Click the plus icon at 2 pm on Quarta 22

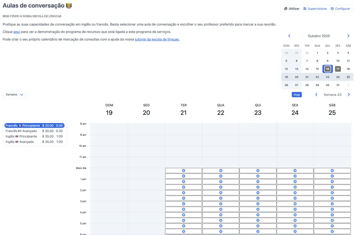coord(221,193)
